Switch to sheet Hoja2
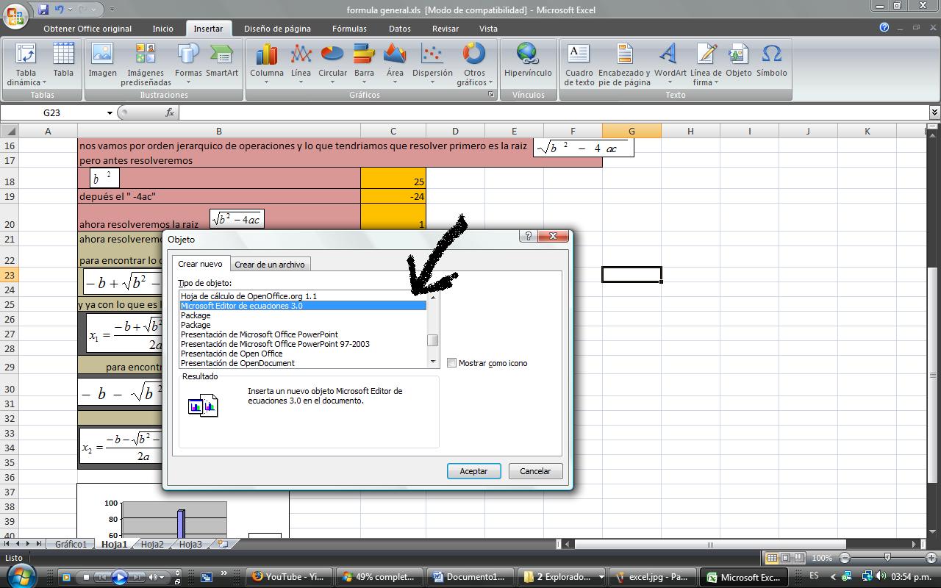Viewport: 941px width, 588px height. (152, 545)
